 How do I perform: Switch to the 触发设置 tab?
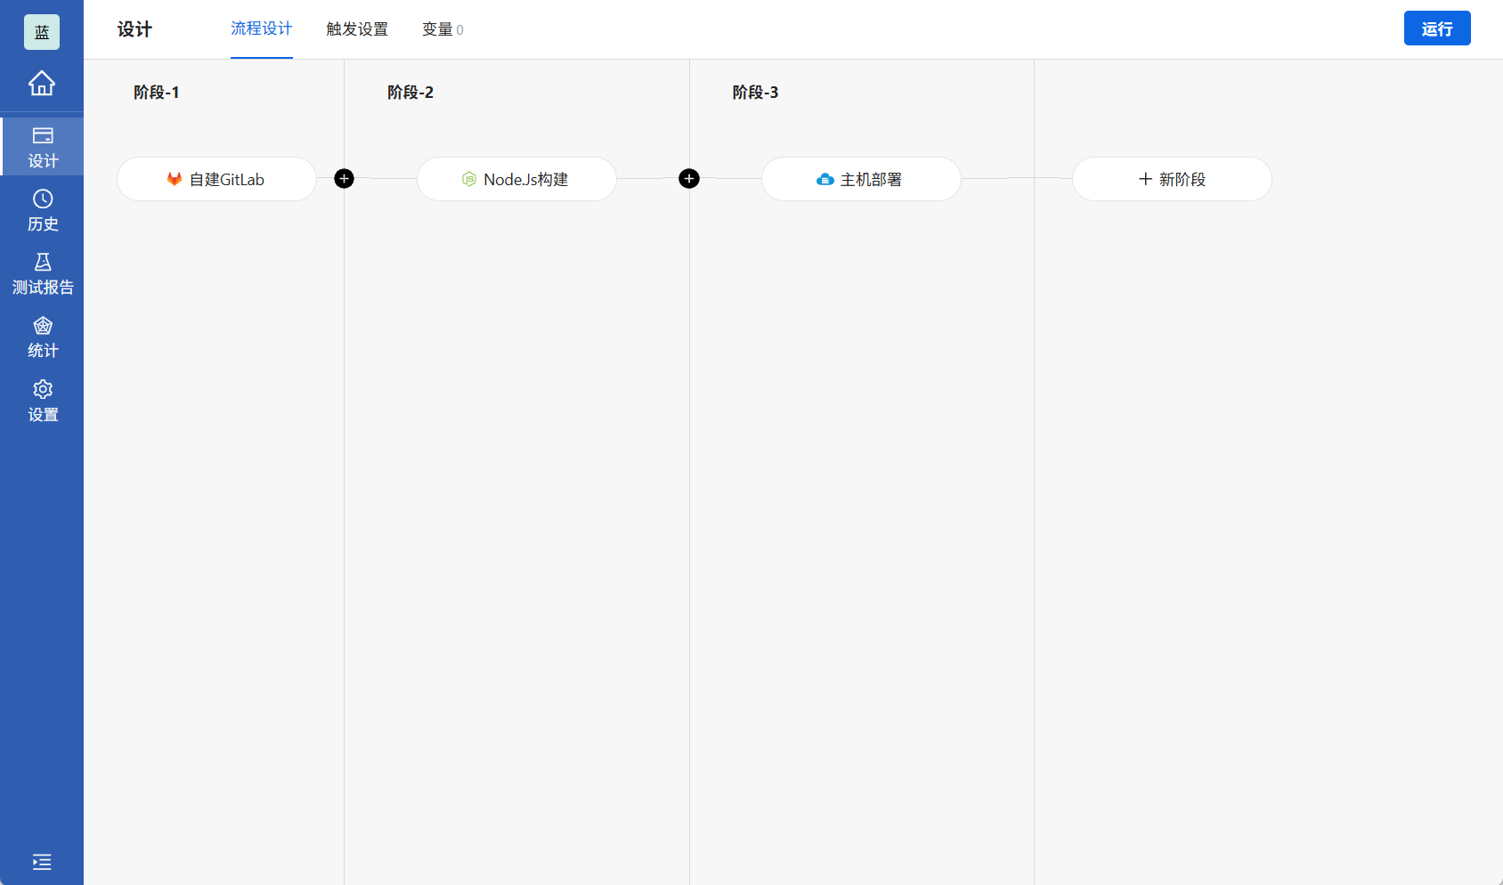[356, 28]
